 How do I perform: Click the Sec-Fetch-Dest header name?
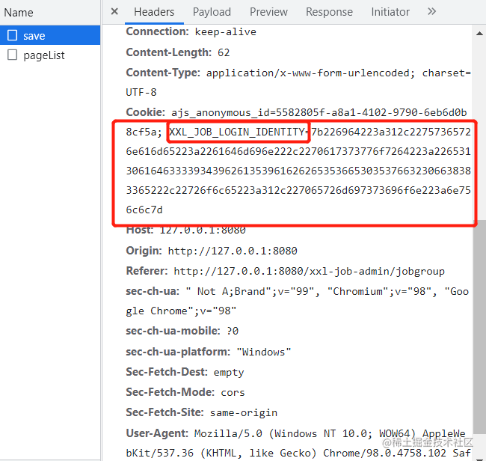[x=167, y=372]
